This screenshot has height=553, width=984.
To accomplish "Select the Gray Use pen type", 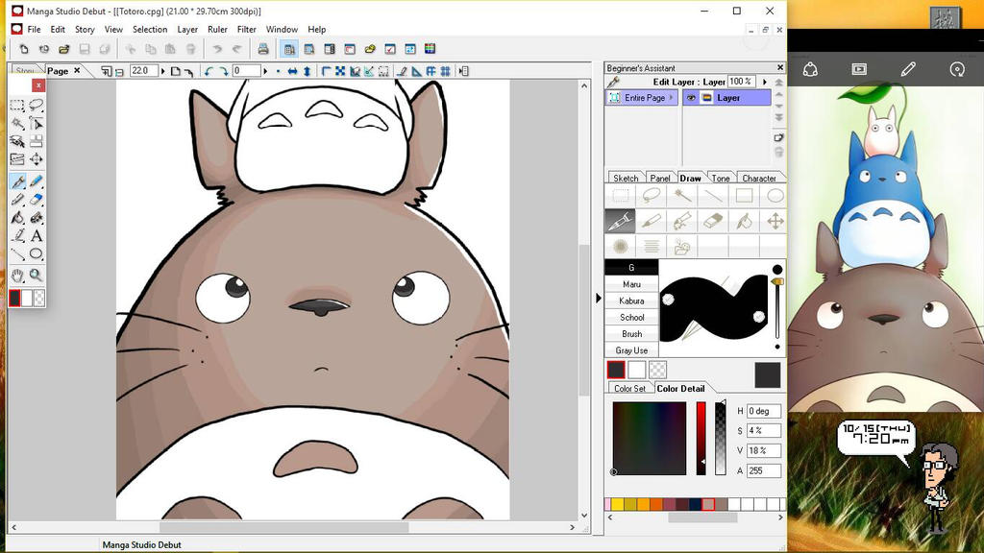I will (x=631, y=350).
